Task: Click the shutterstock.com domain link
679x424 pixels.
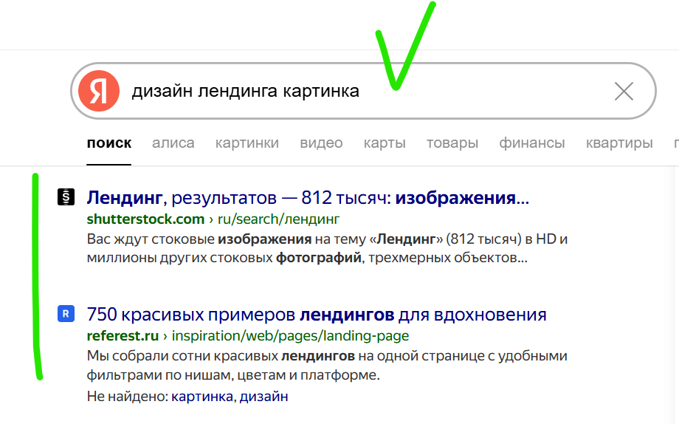Action: pyautogui.click(x=145, y=219)
